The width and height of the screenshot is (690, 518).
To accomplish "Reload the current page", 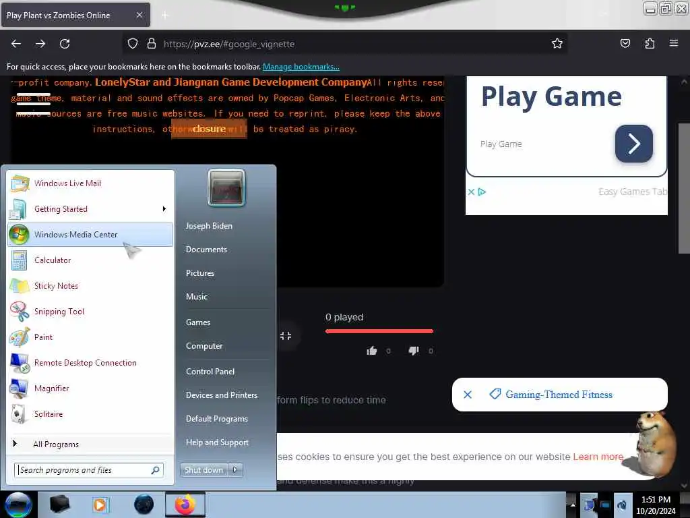I will click(65, 44).
